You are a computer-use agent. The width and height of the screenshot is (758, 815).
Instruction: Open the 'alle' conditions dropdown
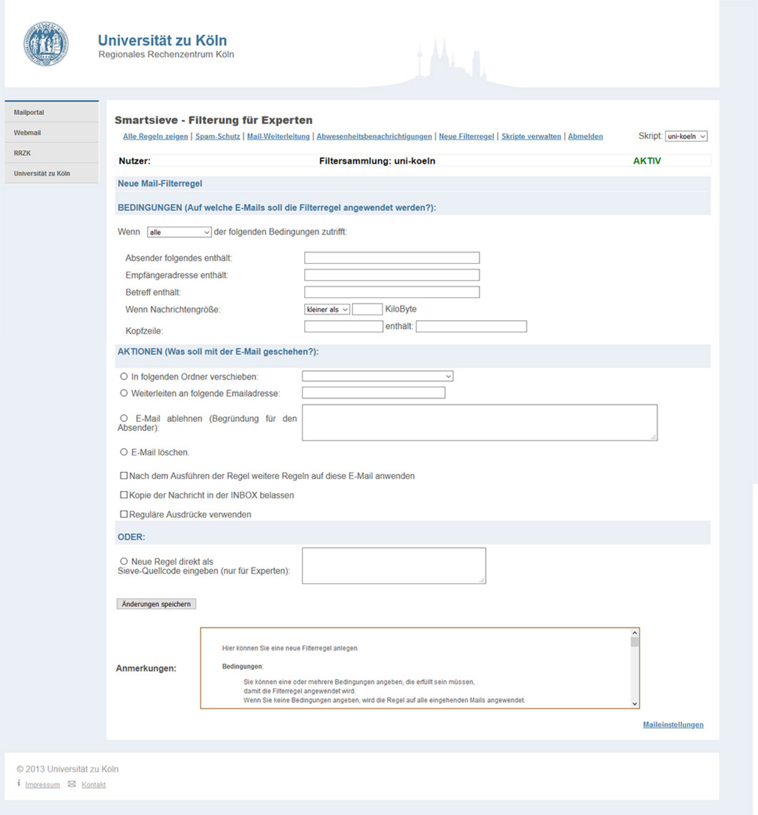[x=179, y=232]
